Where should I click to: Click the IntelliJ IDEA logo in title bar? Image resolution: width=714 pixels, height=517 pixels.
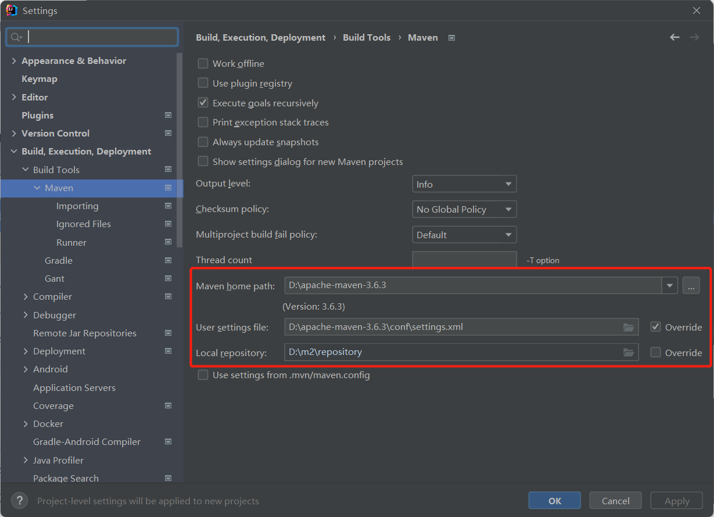pos(12,10)
